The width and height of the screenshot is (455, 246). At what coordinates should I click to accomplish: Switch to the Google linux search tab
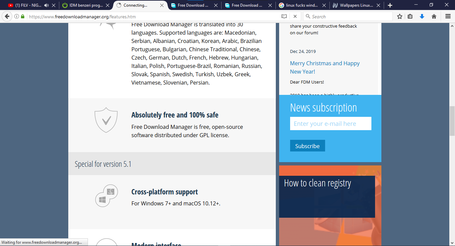tap(302, 5)
